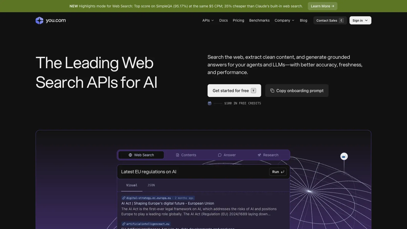Go to the Pricing page
This screenshot has height=229, width=407.
[x=238, y=20]
